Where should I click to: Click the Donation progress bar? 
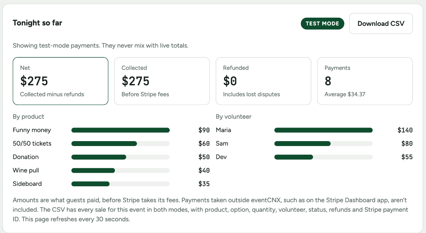(x=121, y=157)
